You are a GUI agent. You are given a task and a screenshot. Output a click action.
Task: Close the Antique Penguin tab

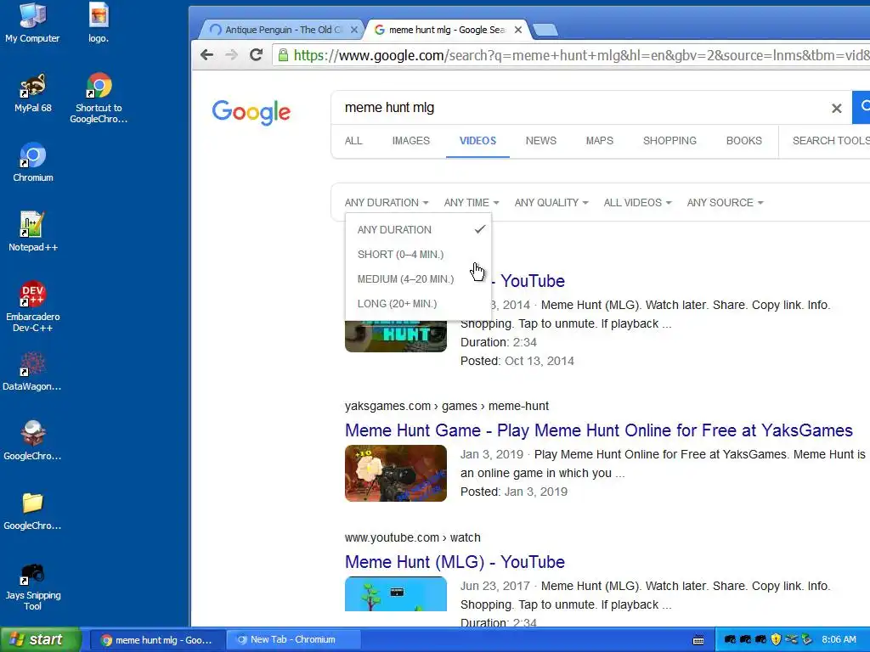pos(354,30)
